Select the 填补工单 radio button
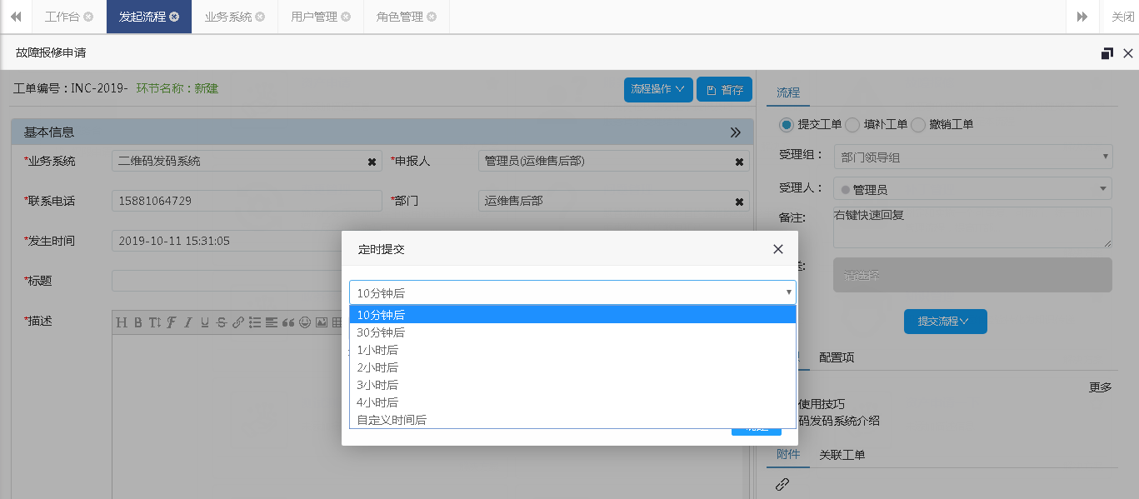 point(852,125)
